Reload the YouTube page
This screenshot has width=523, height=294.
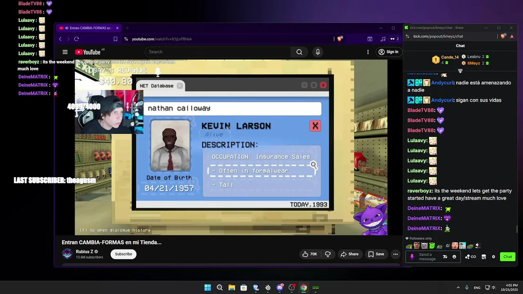click(x=76, y=39)
